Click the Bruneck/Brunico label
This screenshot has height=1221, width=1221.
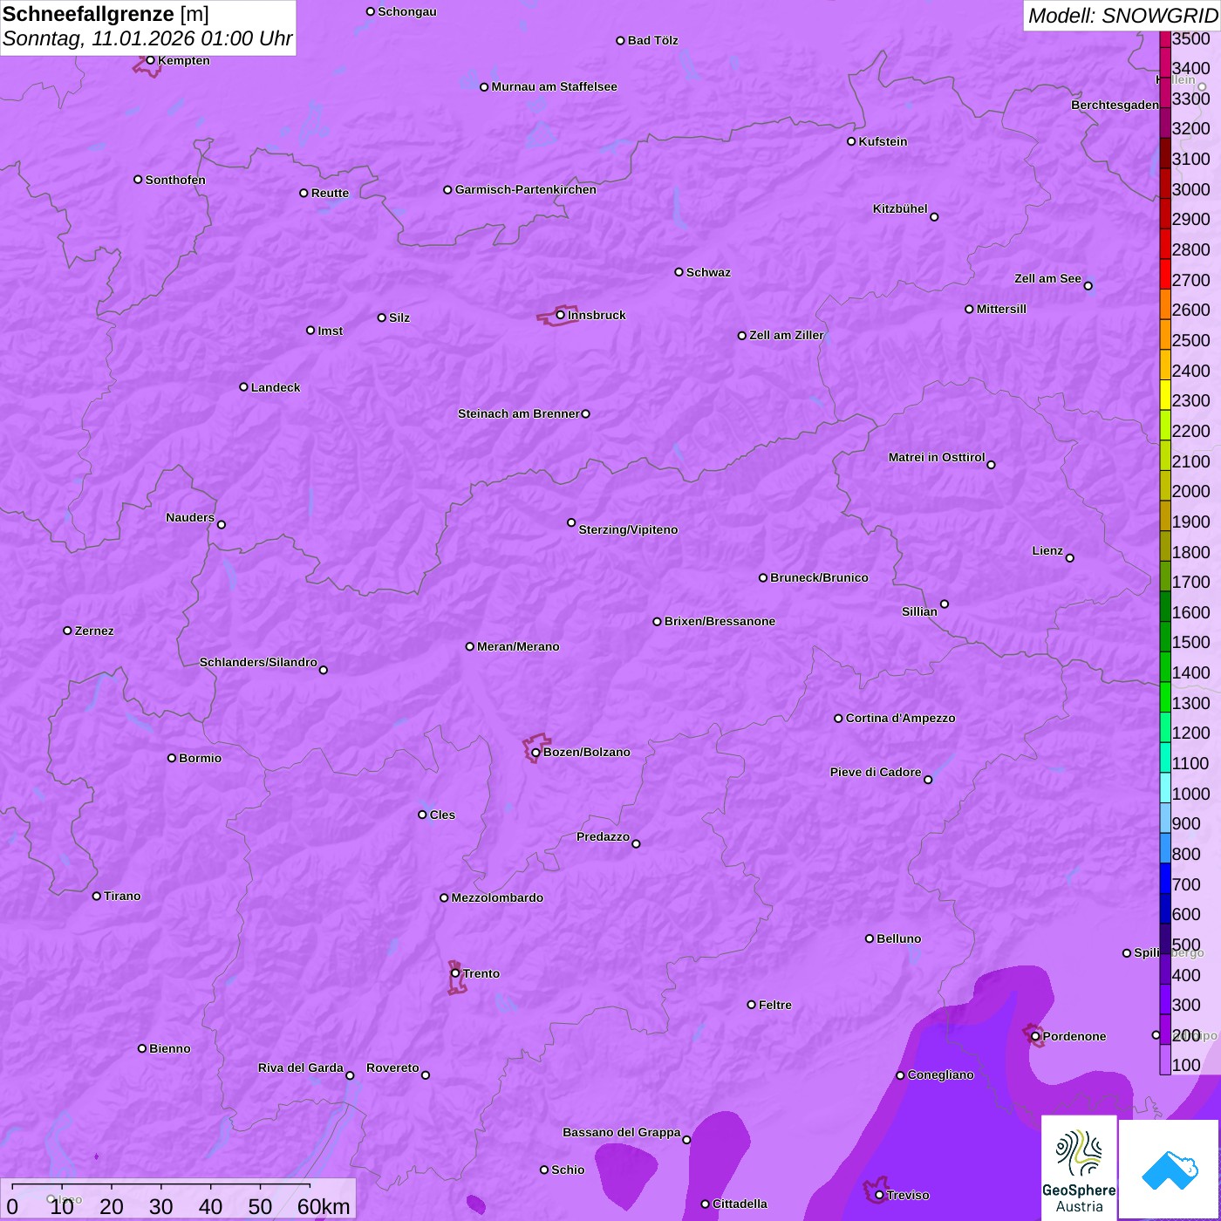coord(819,577)
